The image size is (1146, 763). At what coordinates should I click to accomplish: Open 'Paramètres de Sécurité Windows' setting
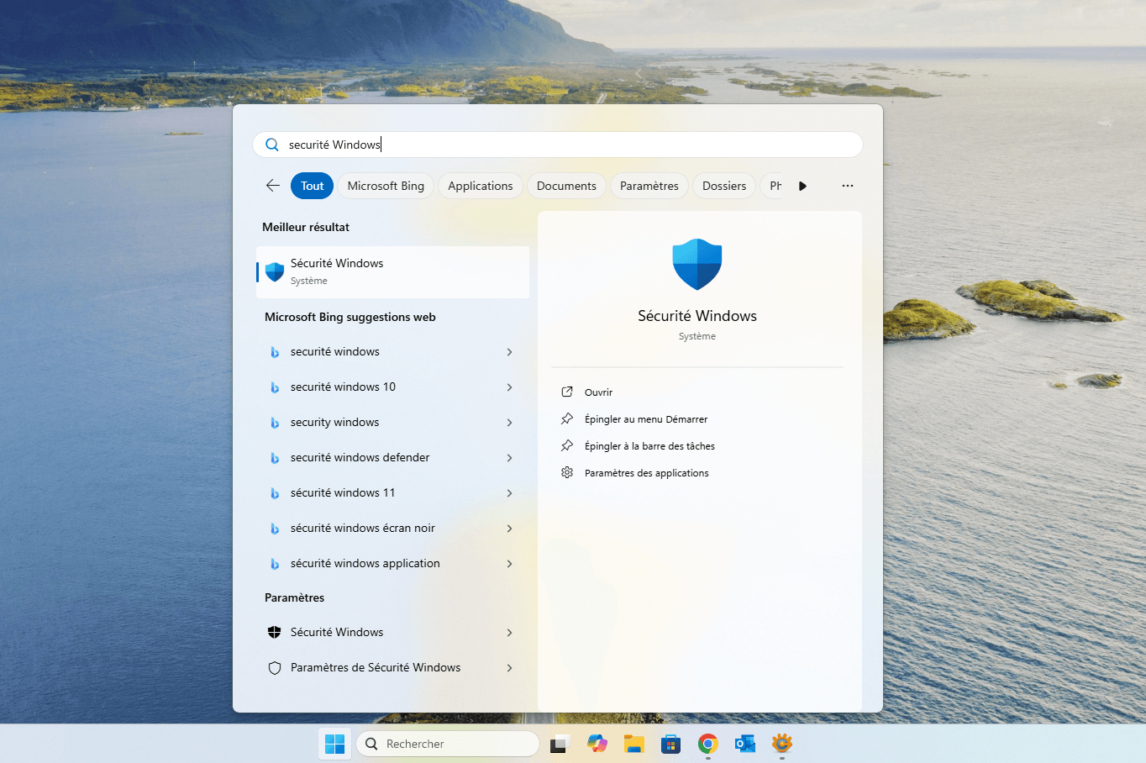(x=392, y=668)
